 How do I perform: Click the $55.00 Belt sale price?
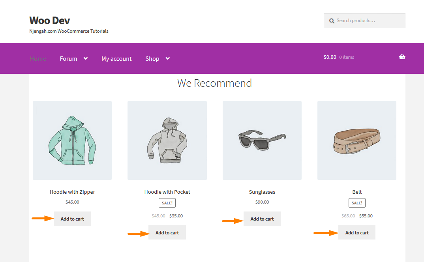[x=366, y=216]
